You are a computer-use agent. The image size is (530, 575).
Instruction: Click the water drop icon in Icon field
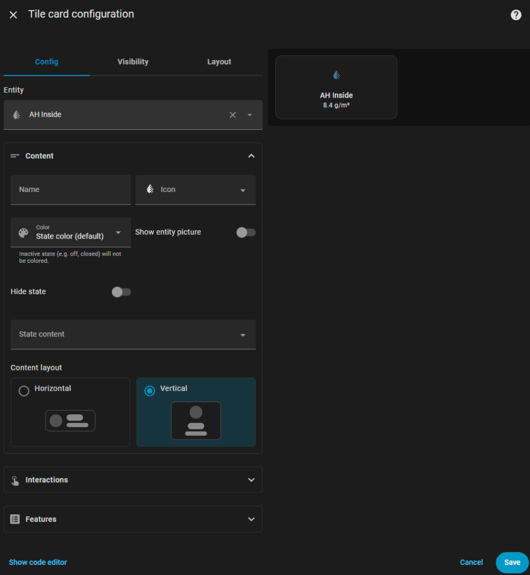pos(150,189)
